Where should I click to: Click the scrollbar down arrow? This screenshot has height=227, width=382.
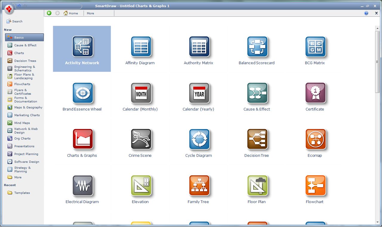click(x=377, y=222)
